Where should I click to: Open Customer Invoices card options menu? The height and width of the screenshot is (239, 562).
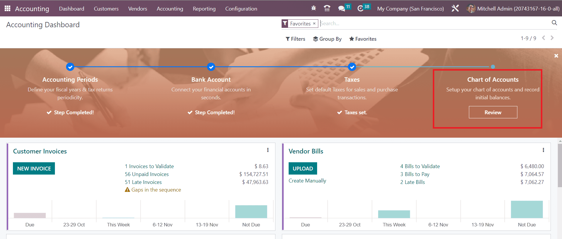[268, 150]
